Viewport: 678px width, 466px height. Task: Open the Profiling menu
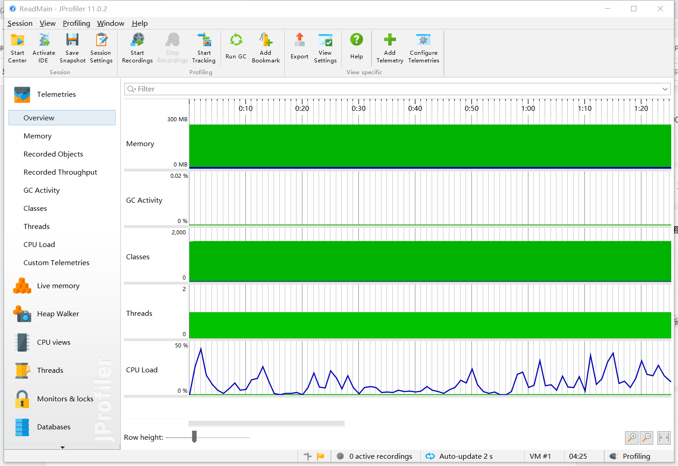point(76,24)
